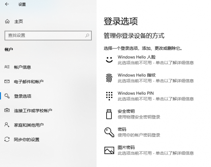Click the home icon beside 主页
Viewport: 211px width, 167px height.
coord(7,21)
